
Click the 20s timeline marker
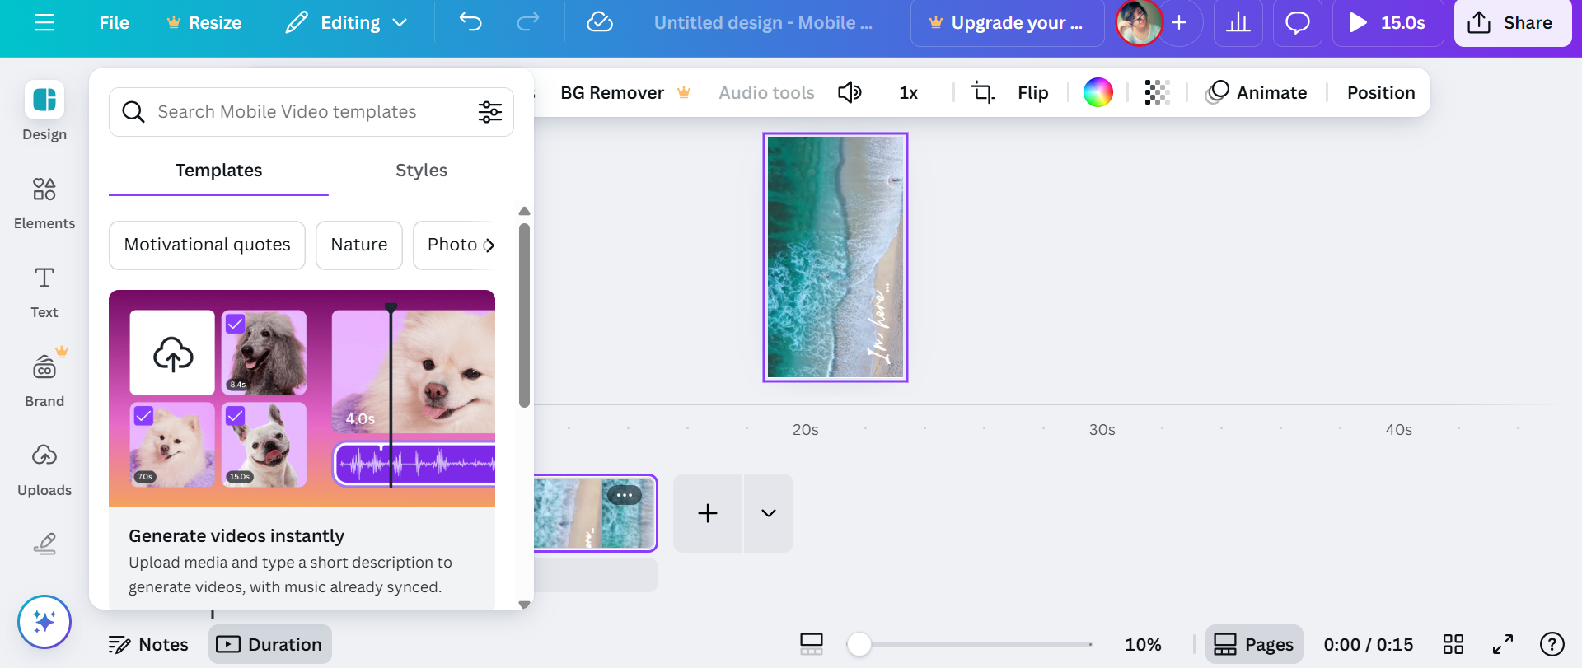[x=805, y=430]
